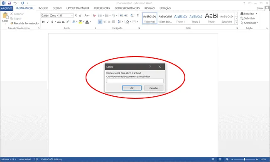This screenshot has height=162, width=270.
Task: Activate Pincel de Formatação
Action: (24, 23)
